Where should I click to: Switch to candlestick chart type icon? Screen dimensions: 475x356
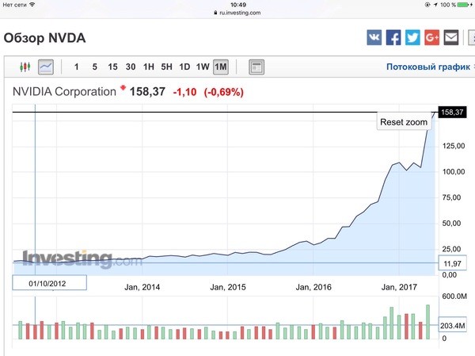click(x=25, y=67)
